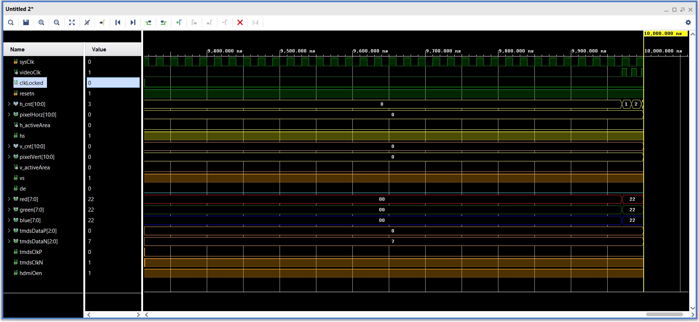Click the yellow 10,000.000 ns cursor flag
699x322 pixels.
point(666,34)
